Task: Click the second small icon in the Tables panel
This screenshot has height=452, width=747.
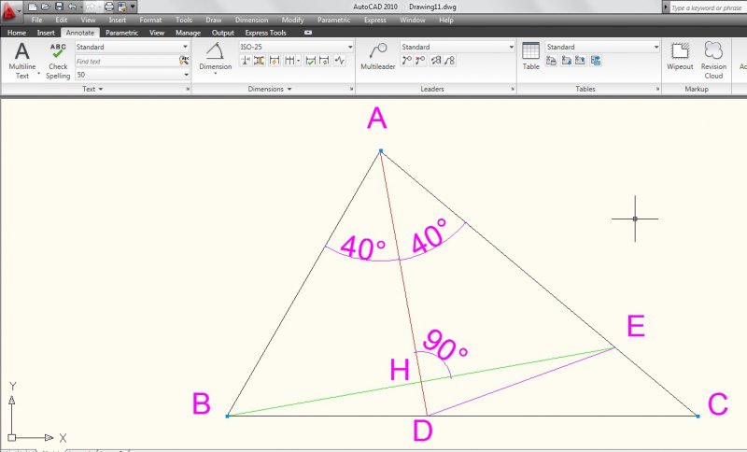Action: point(567,61)
